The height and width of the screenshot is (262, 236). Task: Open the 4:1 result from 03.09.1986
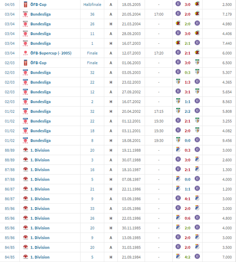click(x=188, y=199)
